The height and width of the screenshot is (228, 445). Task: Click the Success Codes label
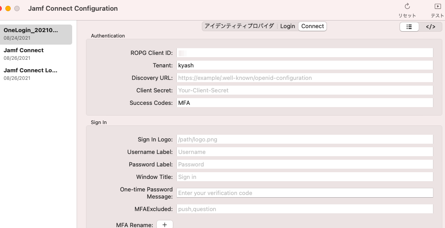click(151, 103)
